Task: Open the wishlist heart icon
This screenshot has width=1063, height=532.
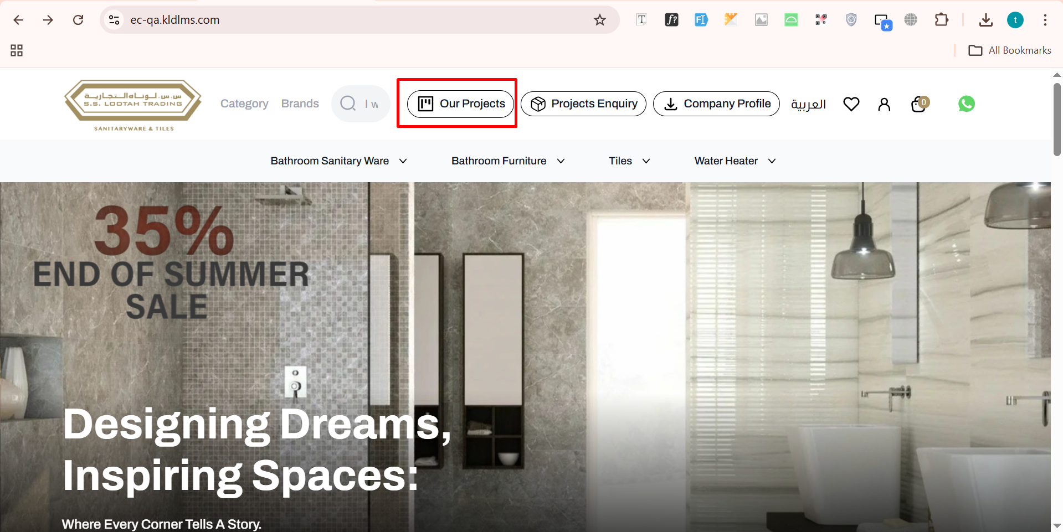Action: click(x=851, y=104)
